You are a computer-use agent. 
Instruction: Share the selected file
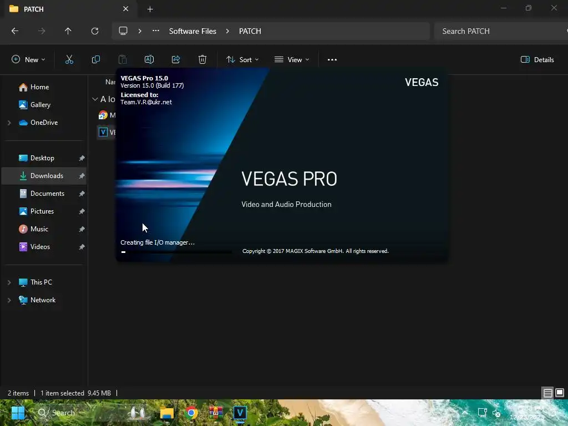pos(176,60)
